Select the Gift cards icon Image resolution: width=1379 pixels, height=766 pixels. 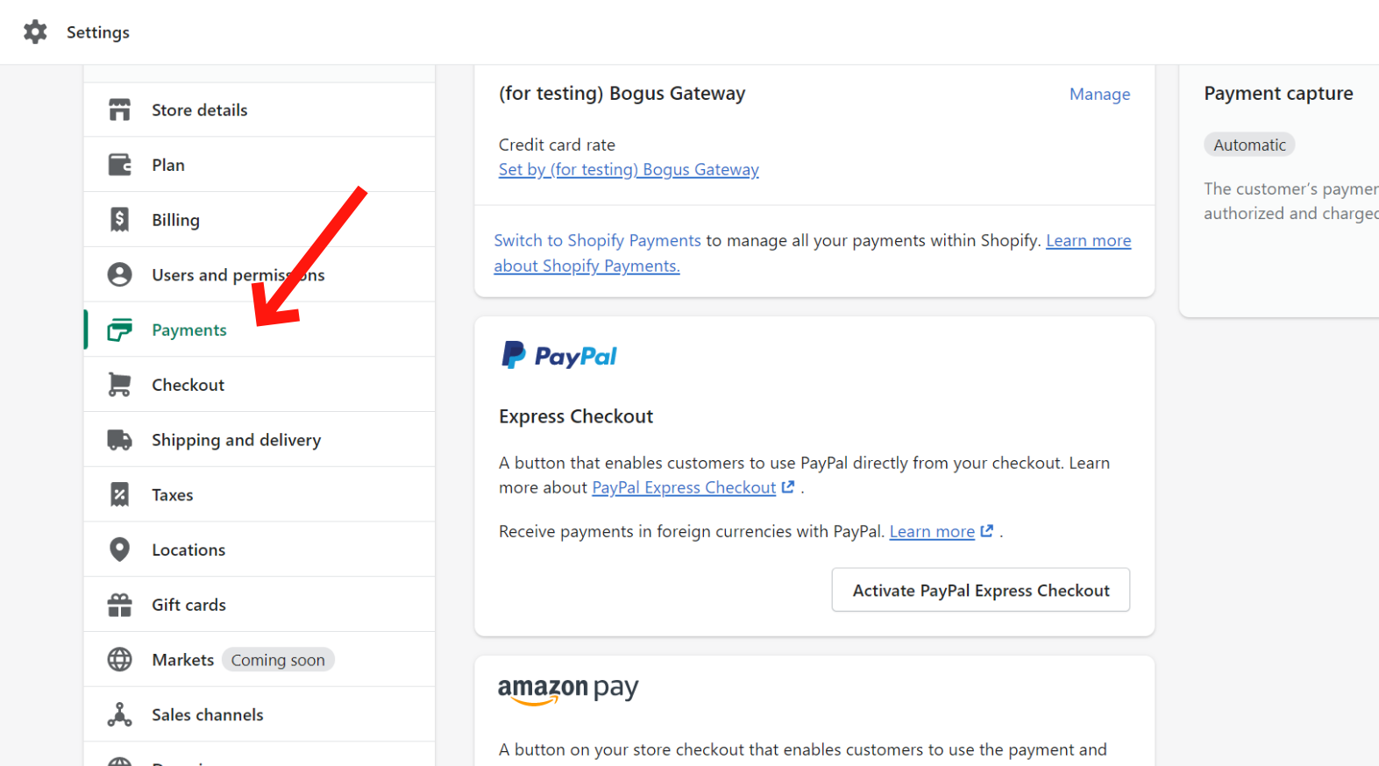click(120, 604)
